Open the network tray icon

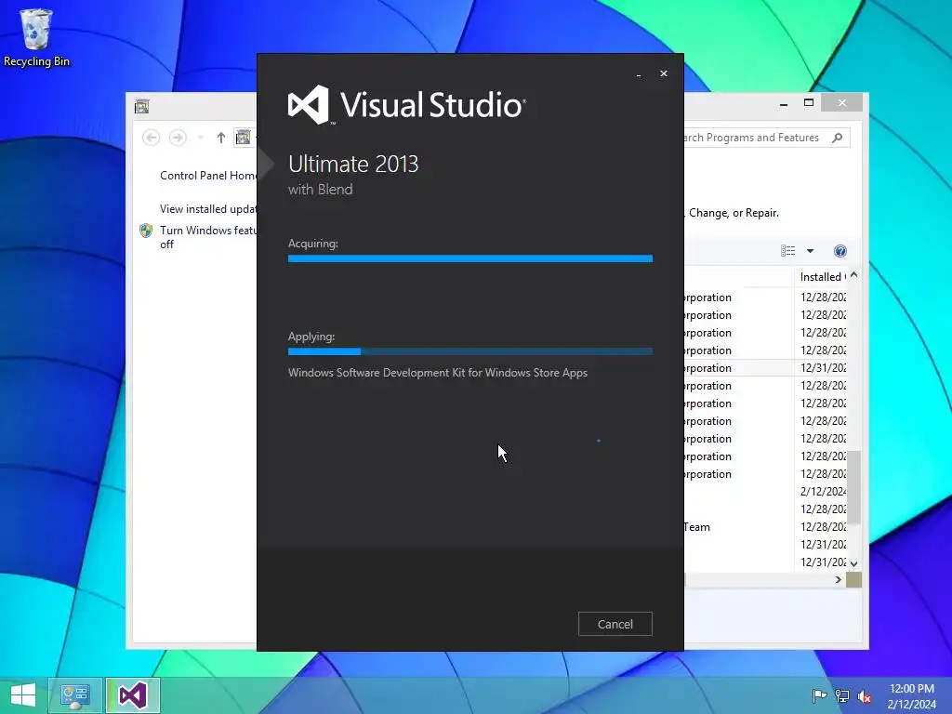(842, 696)
